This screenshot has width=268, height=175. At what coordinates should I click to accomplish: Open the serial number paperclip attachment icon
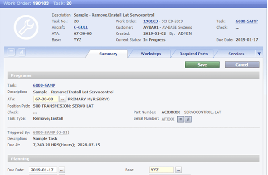point(188,119)
